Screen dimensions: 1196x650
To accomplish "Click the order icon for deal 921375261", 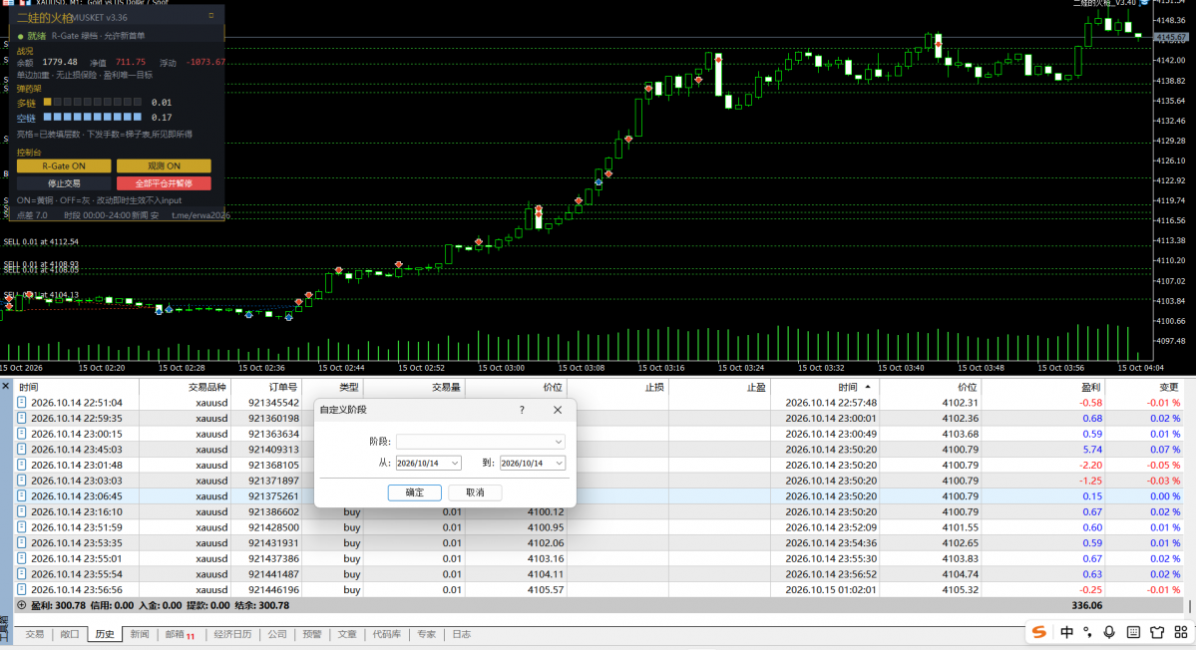I will [21, 496].
